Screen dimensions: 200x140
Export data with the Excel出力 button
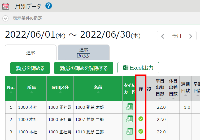pyautogui.click(x=138, y=68)
